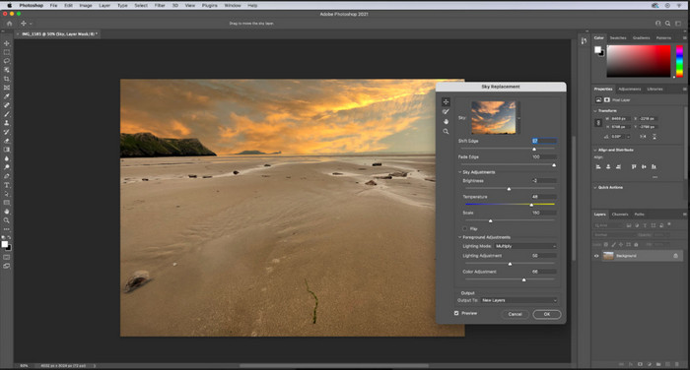Click the Background layer lock icon
The image size is (690, 370).
coord(676,256)
